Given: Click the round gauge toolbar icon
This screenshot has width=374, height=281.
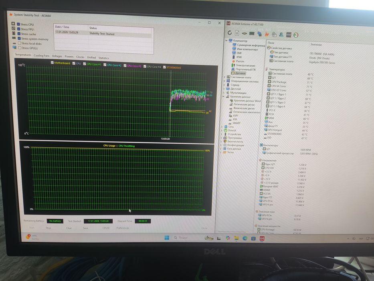Looking at the screenshot, I should point(296,35).
